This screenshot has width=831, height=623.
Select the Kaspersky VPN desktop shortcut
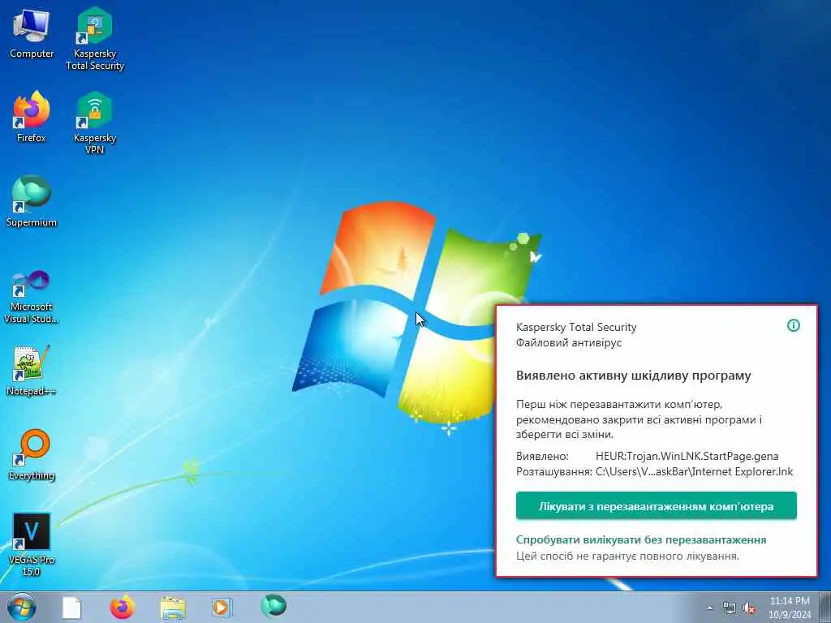point(95,123)
